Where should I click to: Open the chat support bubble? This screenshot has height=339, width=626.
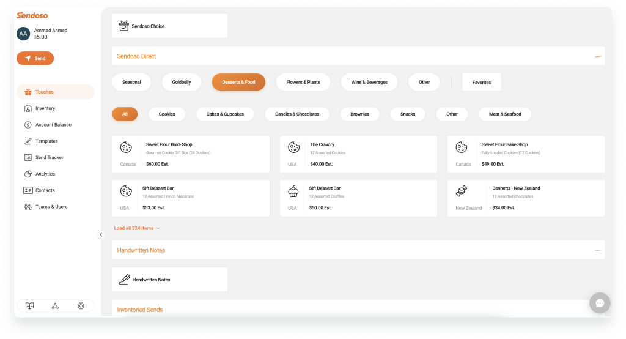pos(600,303)
